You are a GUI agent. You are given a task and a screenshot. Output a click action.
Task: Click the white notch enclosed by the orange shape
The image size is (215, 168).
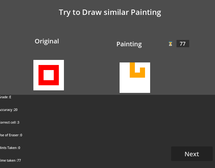[x=137, y=70]
